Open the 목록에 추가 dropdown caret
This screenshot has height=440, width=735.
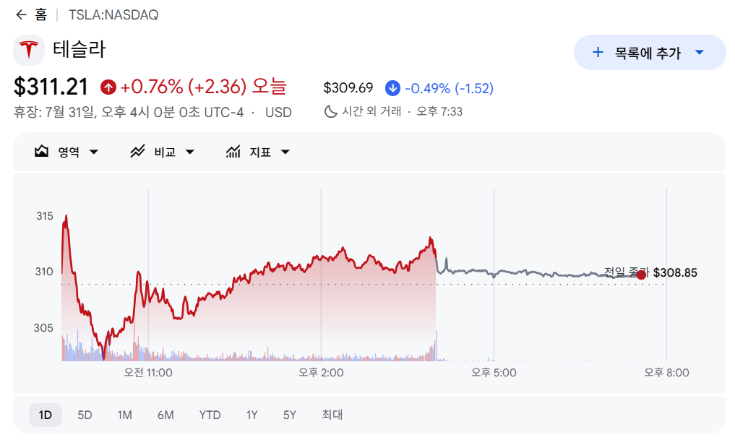(700, 52)
